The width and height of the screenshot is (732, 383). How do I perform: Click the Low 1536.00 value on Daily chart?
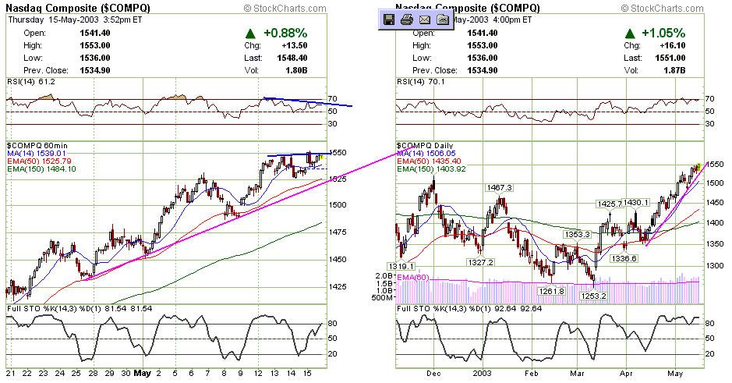pos(483,58)
